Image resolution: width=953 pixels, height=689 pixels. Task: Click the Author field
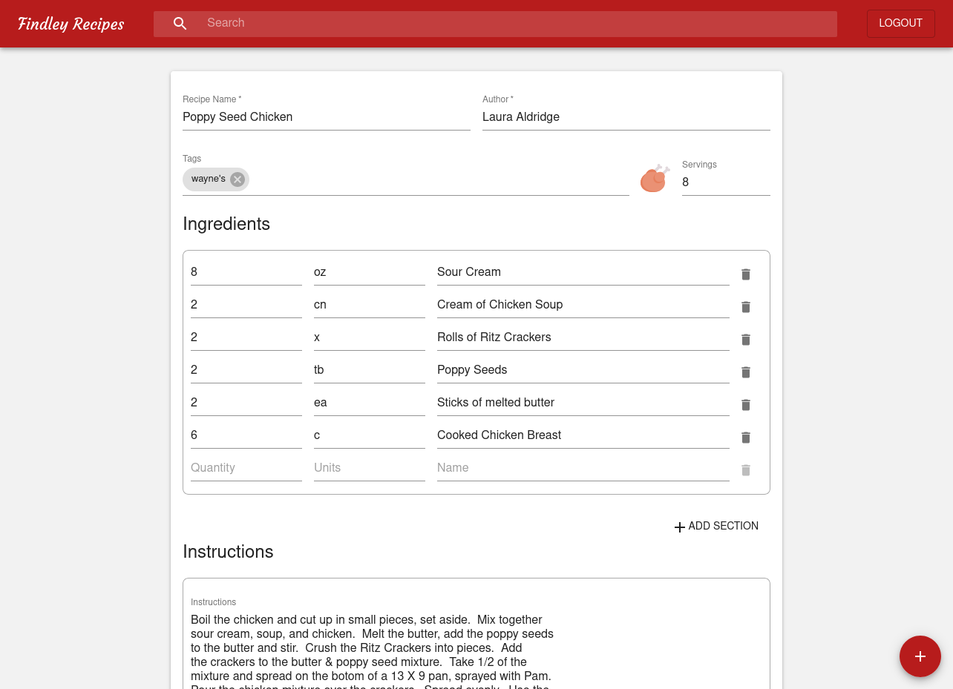click(626, 117)
